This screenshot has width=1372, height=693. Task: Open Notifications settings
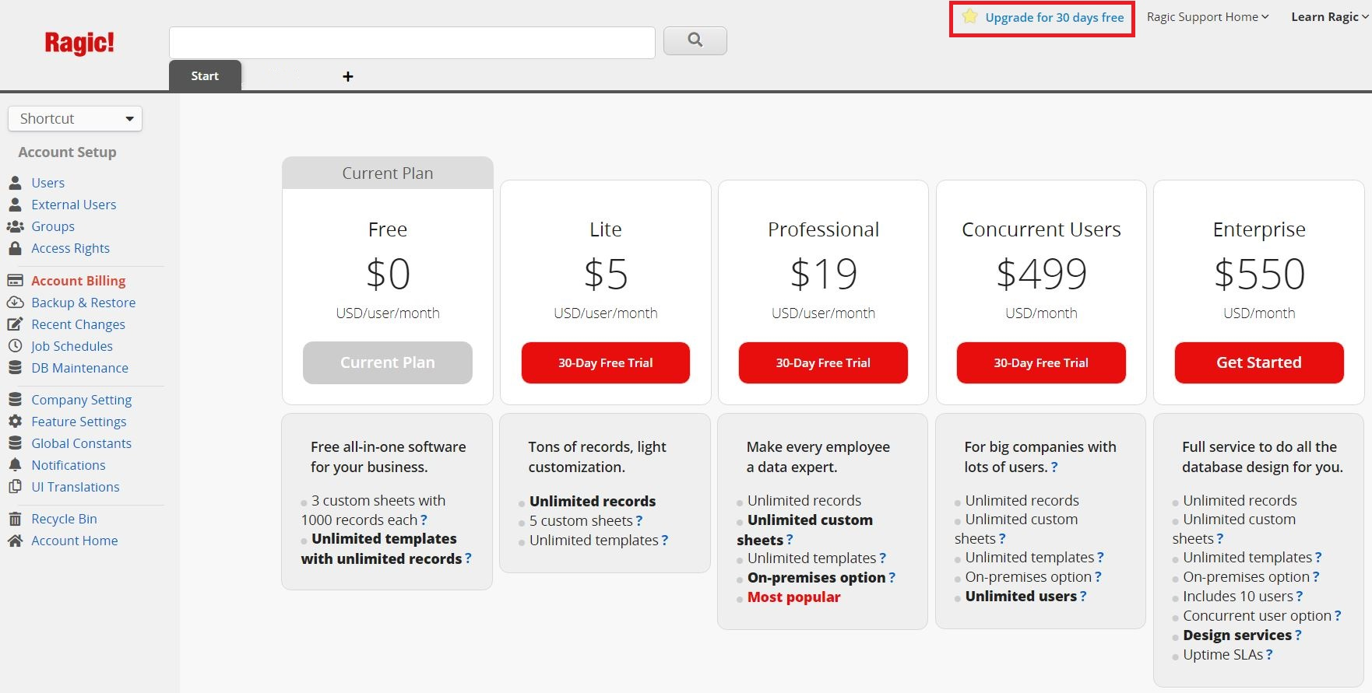pos(69,465)
